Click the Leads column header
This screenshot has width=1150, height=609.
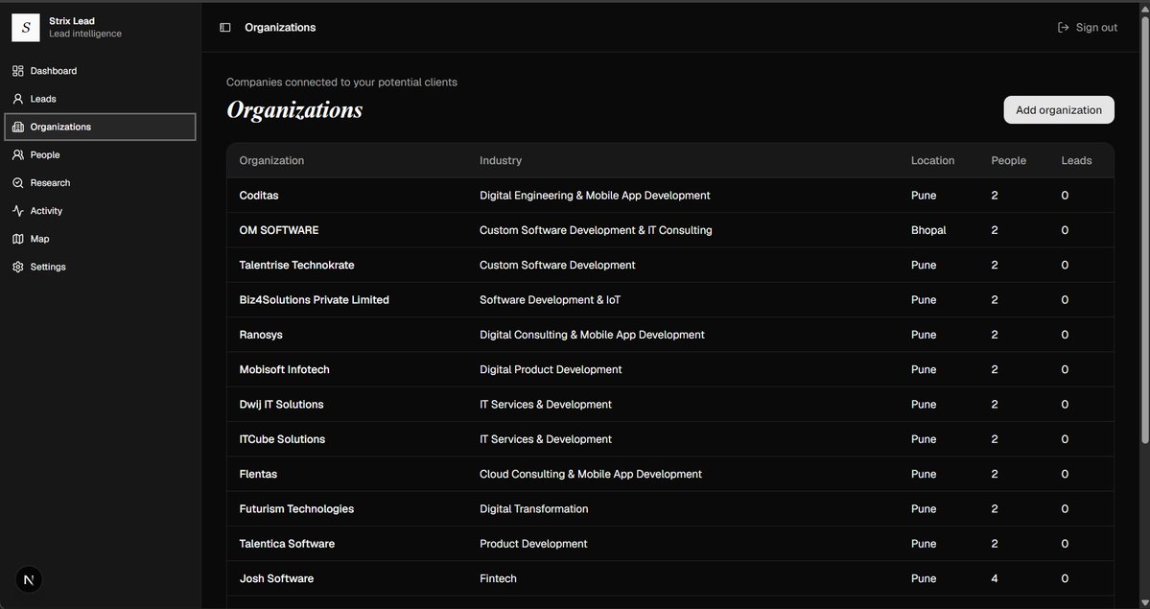pyautogui.click(x=1077, y=161)
